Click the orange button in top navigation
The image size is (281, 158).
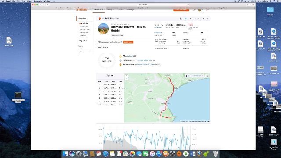[x=181, y=10]
